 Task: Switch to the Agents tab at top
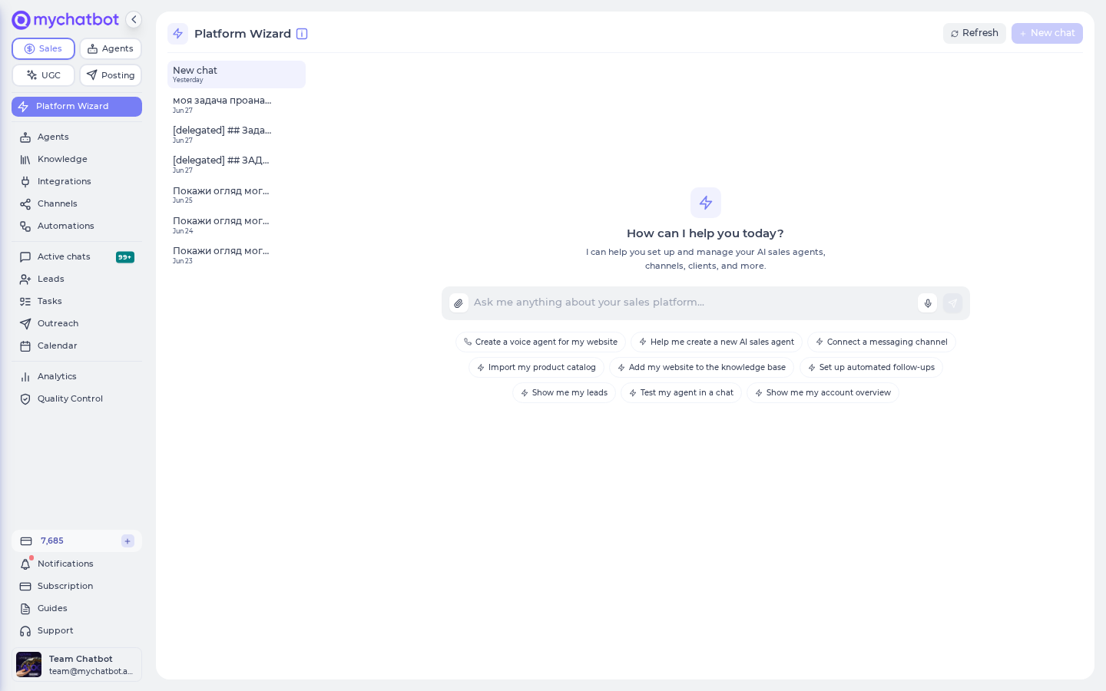[111, 48]
